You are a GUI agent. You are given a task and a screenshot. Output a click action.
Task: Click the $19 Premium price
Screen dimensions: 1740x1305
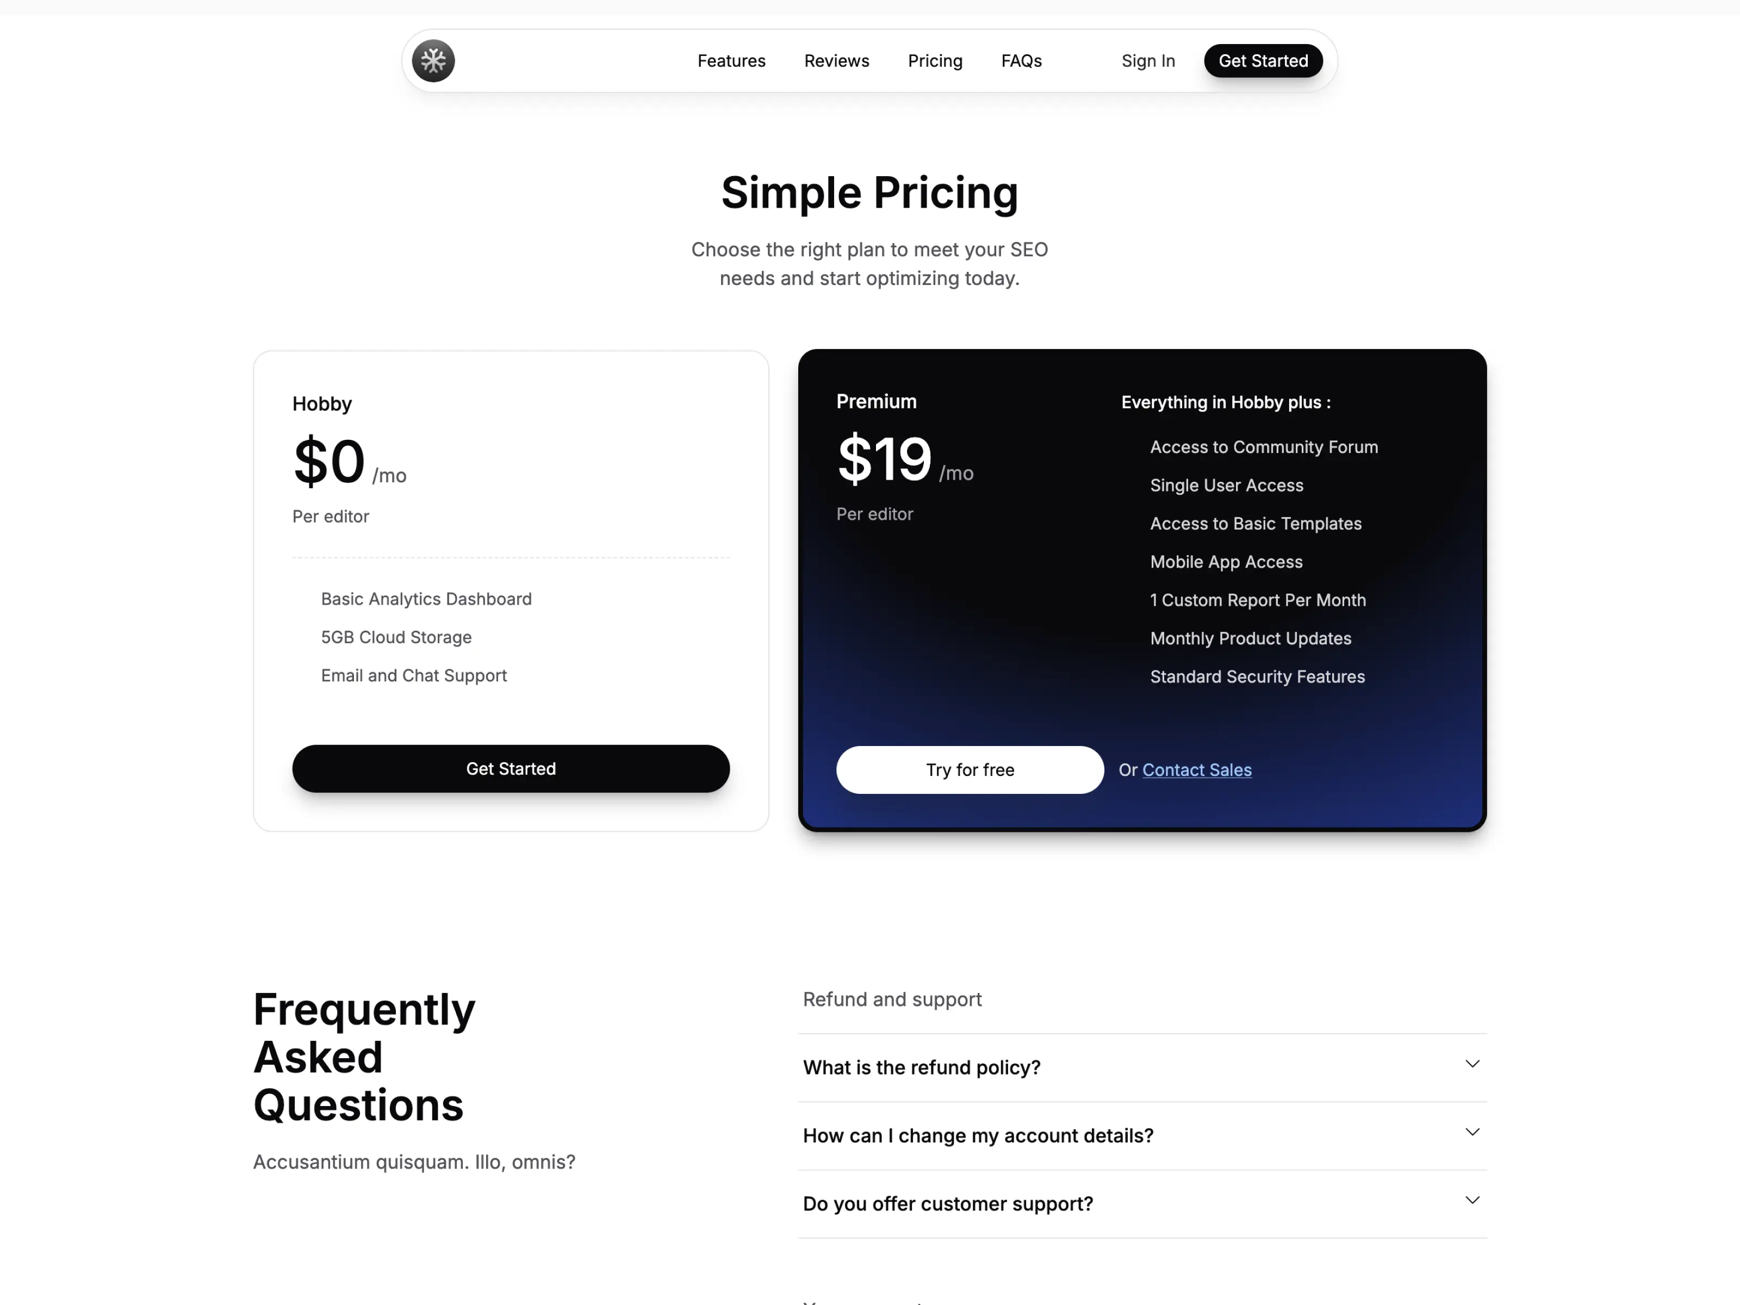coord(884,459)
